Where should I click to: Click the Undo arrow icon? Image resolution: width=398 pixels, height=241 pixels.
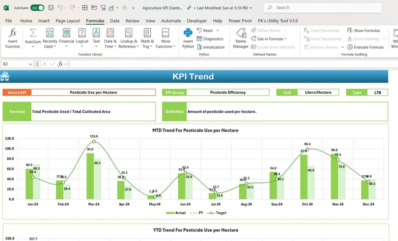pos(60,8)
